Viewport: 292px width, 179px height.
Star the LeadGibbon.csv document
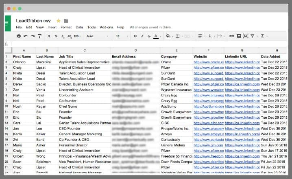58,21
